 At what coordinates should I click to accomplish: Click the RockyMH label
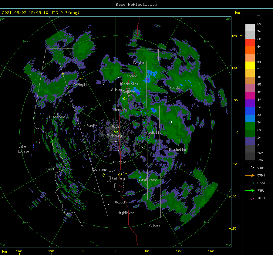pos(80,85)
